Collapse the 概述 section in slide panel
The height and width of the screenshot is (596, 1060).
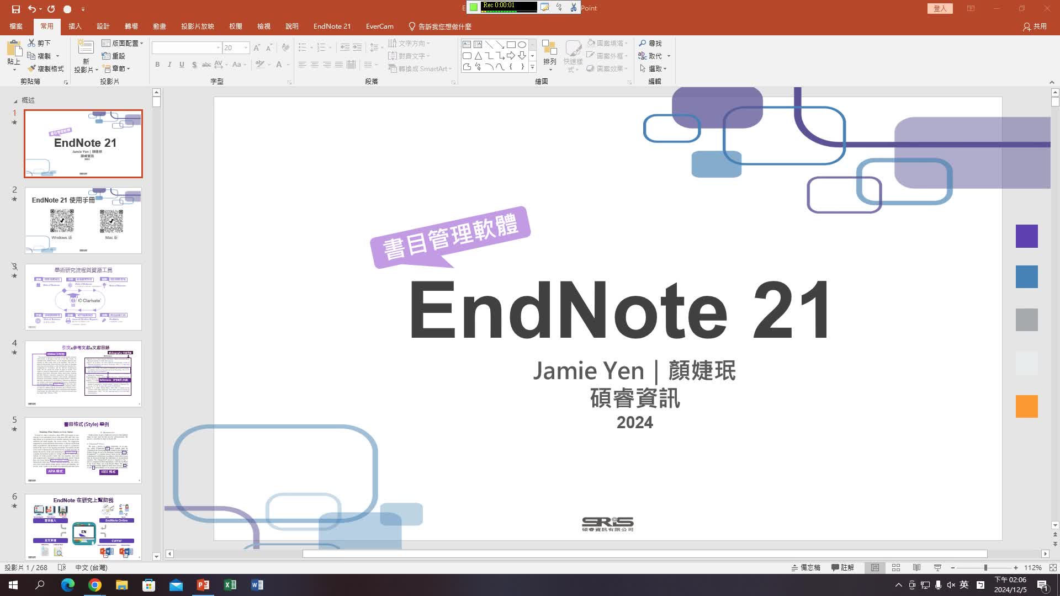click(15, 100)
